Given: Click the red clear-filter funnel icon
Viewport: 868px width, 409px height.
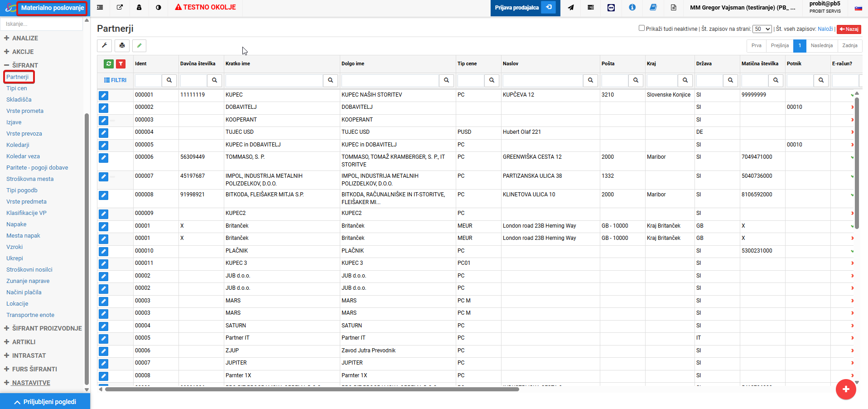Looking at the screenshot, I should tap(121, 64).
